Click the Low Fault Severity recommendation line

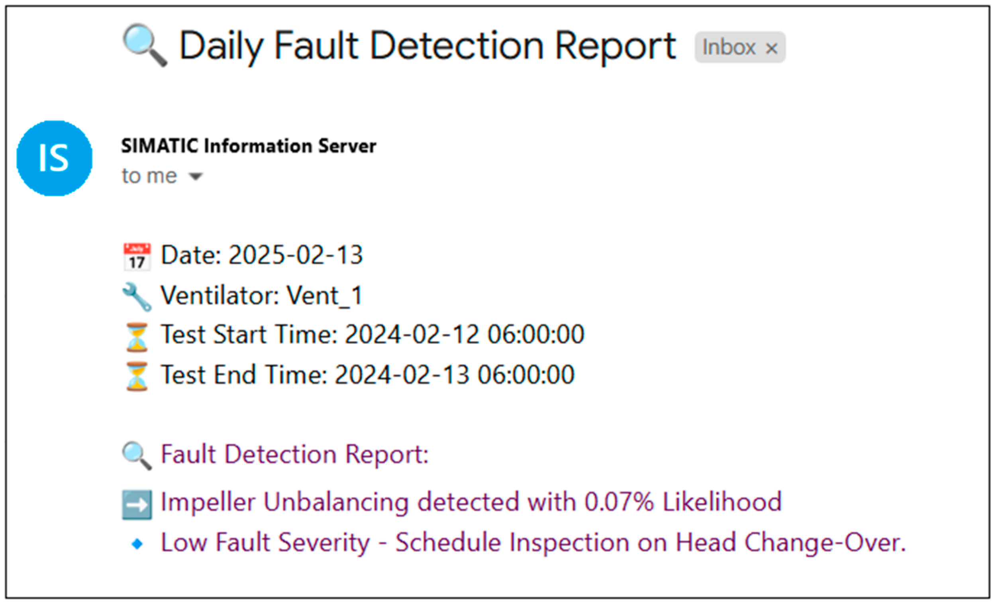point(533,543)
